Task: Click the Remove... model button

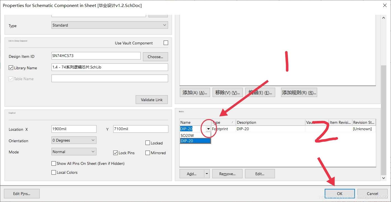Action: coord(227,174)
